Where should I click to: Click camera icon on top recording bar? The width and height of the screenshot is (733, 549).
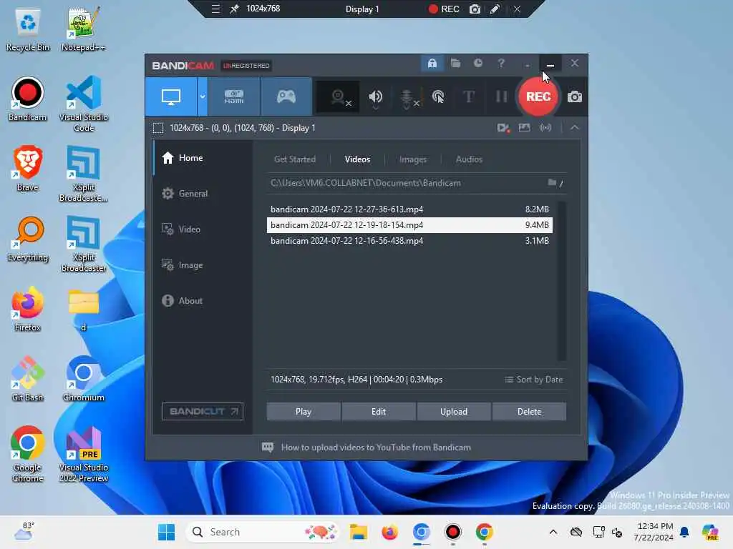pos(475,9)
